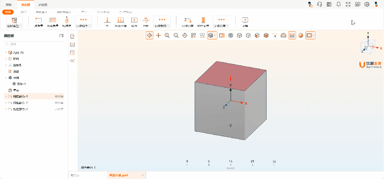
Task: Click the project tree search field
Action: pos(34,44)
